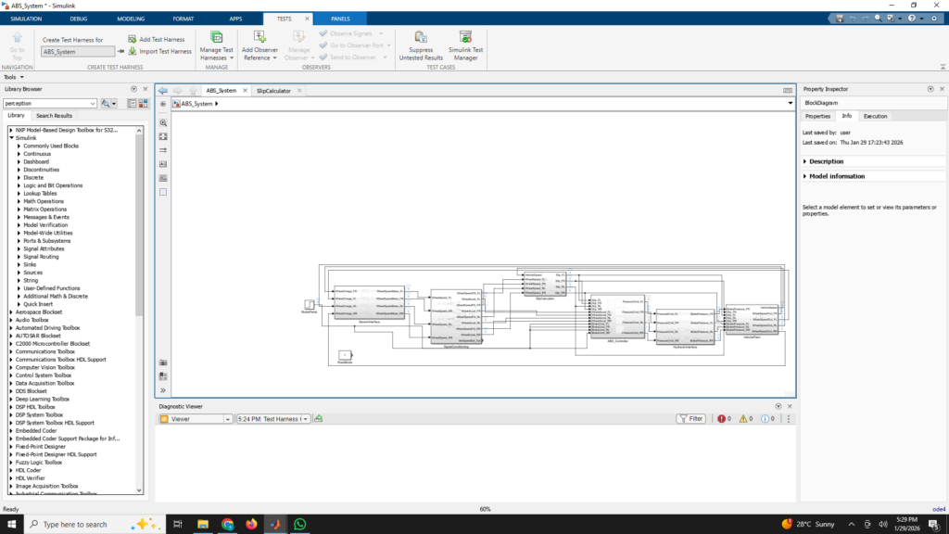The width and height of the screenshot is (949, 534).
Task: Click the Filter button in Diagnostic Viewer
Action: click(x=691, y=419)
